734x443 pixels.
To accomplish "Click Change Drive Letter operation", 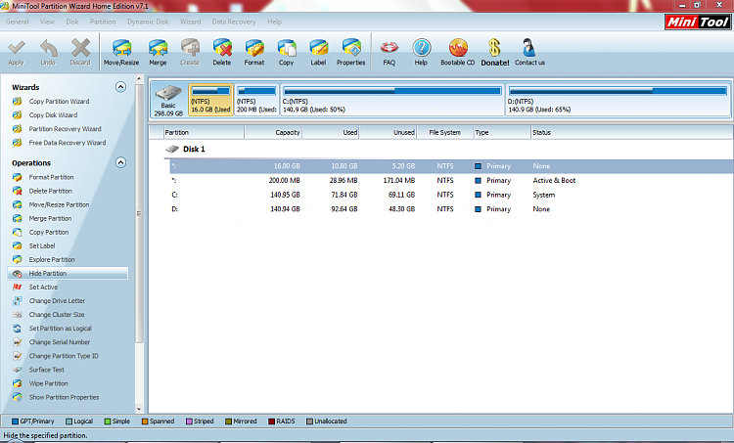I will (x=57, y=301).
